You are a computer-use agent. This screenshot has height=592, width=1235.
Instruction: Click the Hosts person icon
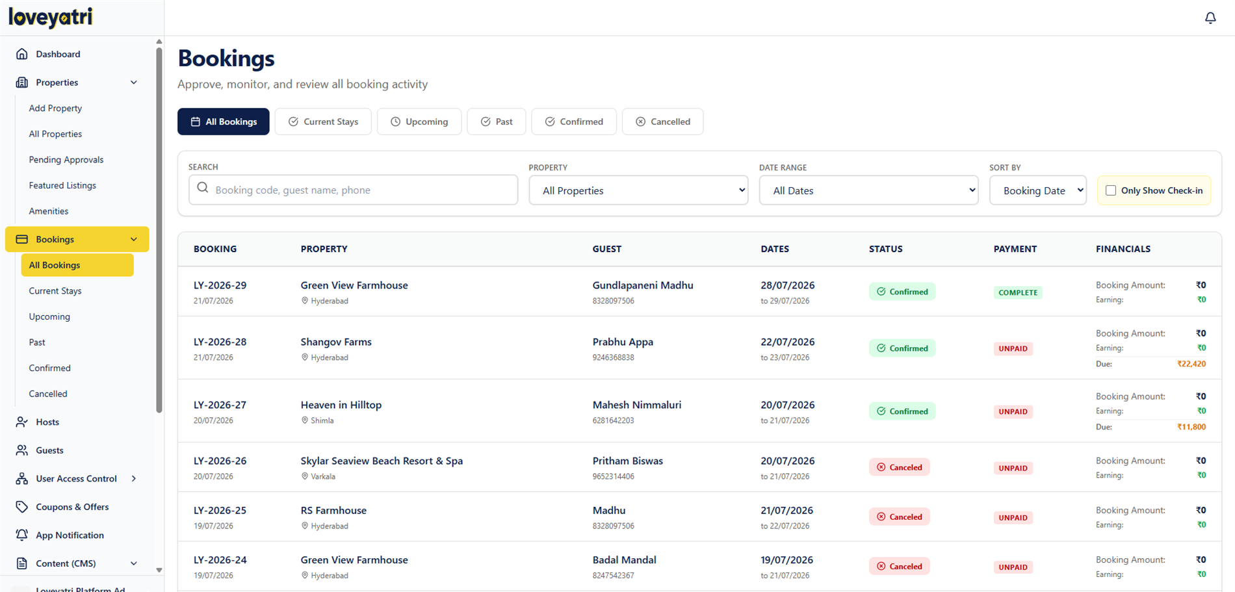[x=22, y=422]
